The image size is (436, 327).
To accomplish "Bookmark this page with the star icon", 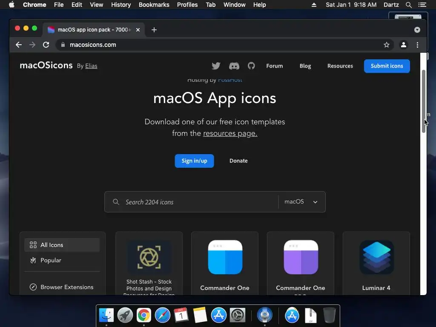I will coord(386,45).
